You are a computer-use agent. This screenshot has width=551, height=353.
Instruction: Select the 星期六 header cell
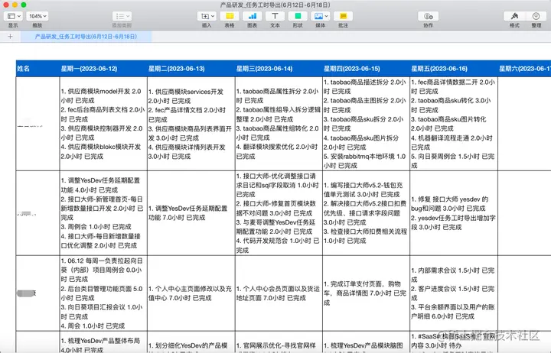(x=524, y=69)
